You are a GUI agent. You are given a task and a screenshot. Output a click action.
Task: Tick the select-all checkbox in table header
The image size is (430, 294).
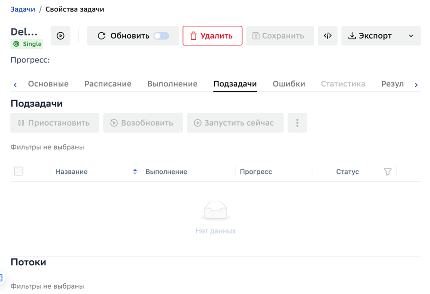[19, 171]
